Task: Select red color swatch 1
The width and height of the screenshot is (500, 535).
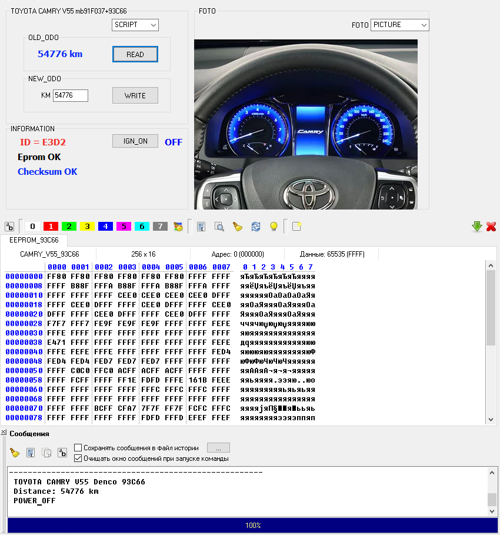Action: pyautogui.click(x=51, y=226)
